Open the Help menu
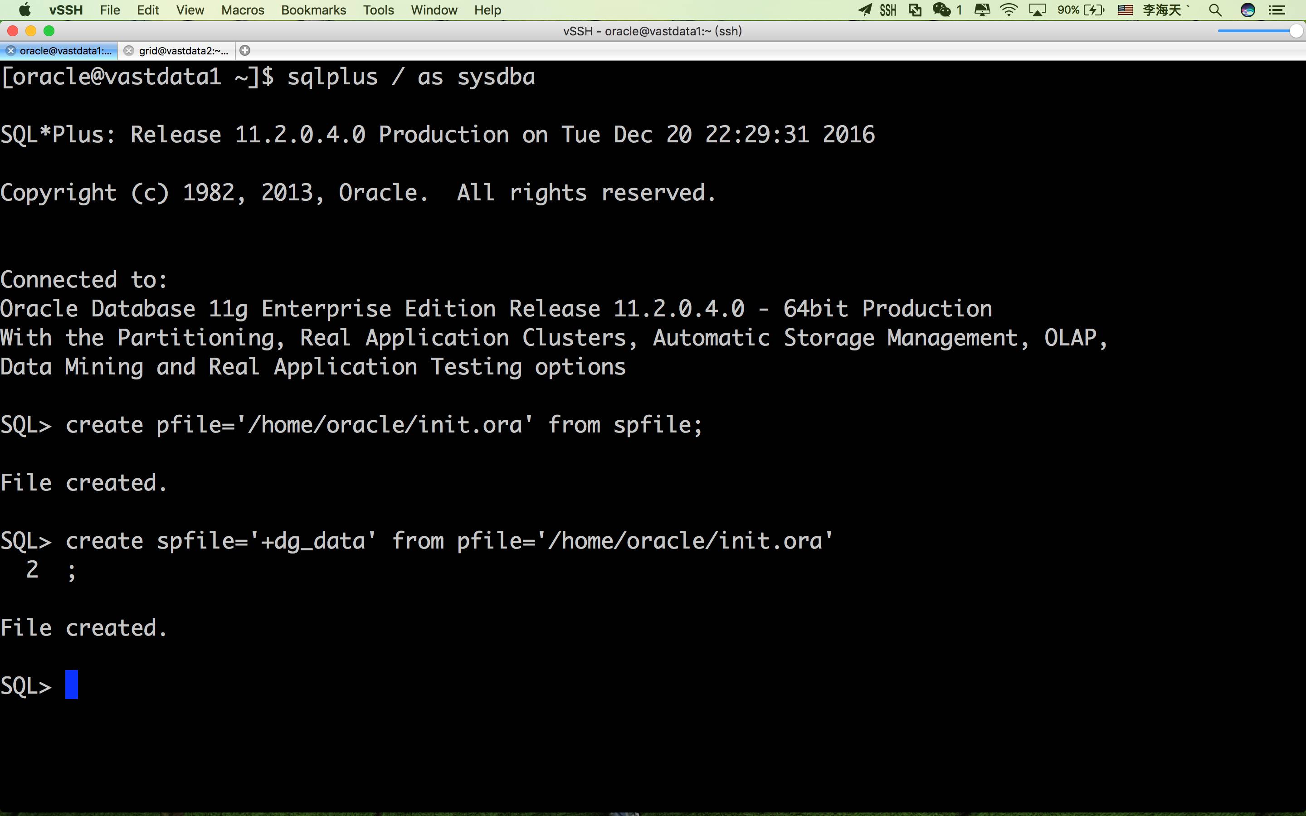Image resolution: width=1306 pixels, height=816 pixels. click(488, 10)
